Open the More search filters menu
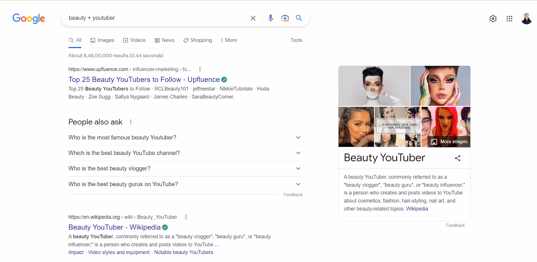537x262 pixels. pyautogui.click(x=229, y=40)
